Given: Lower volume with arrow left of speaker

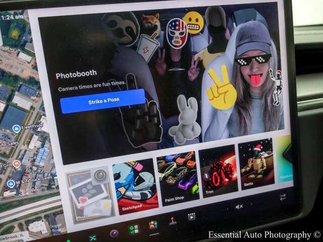Looking at the screenshot, I should click(227, 209).
